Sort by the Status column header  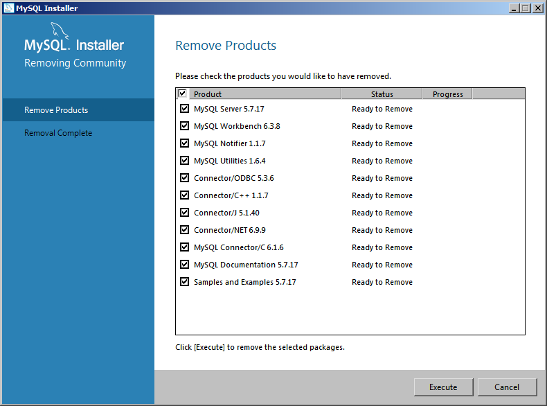[382, 94]
